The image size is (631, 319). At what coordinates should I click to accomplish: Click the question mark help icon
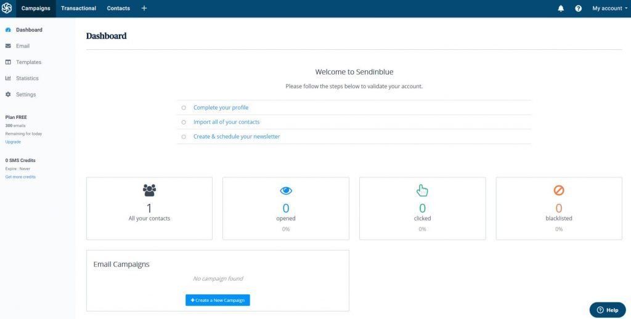tap(578, 9)
